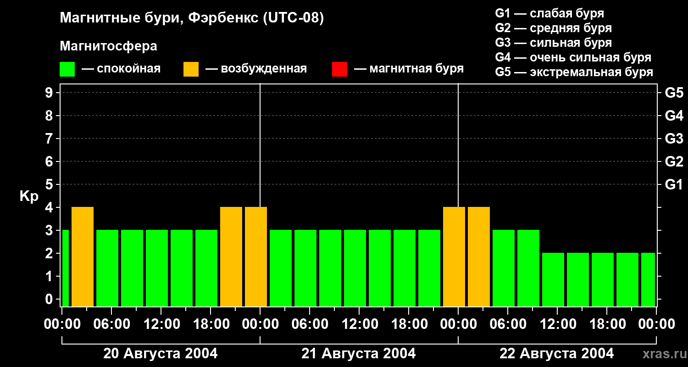Screen dimensions: 688x367
Task: Click the green 'спокойная' legend swatch
Action: 67,69
